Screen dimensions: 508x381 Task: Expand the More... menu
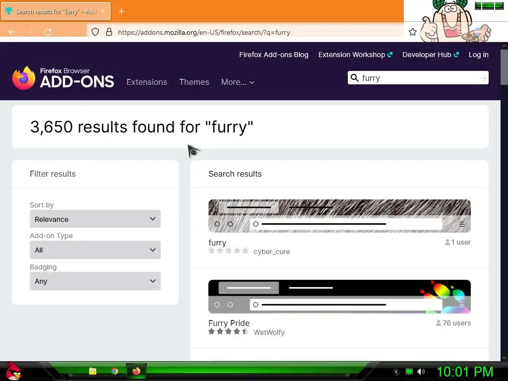click(x=238, y=82)
